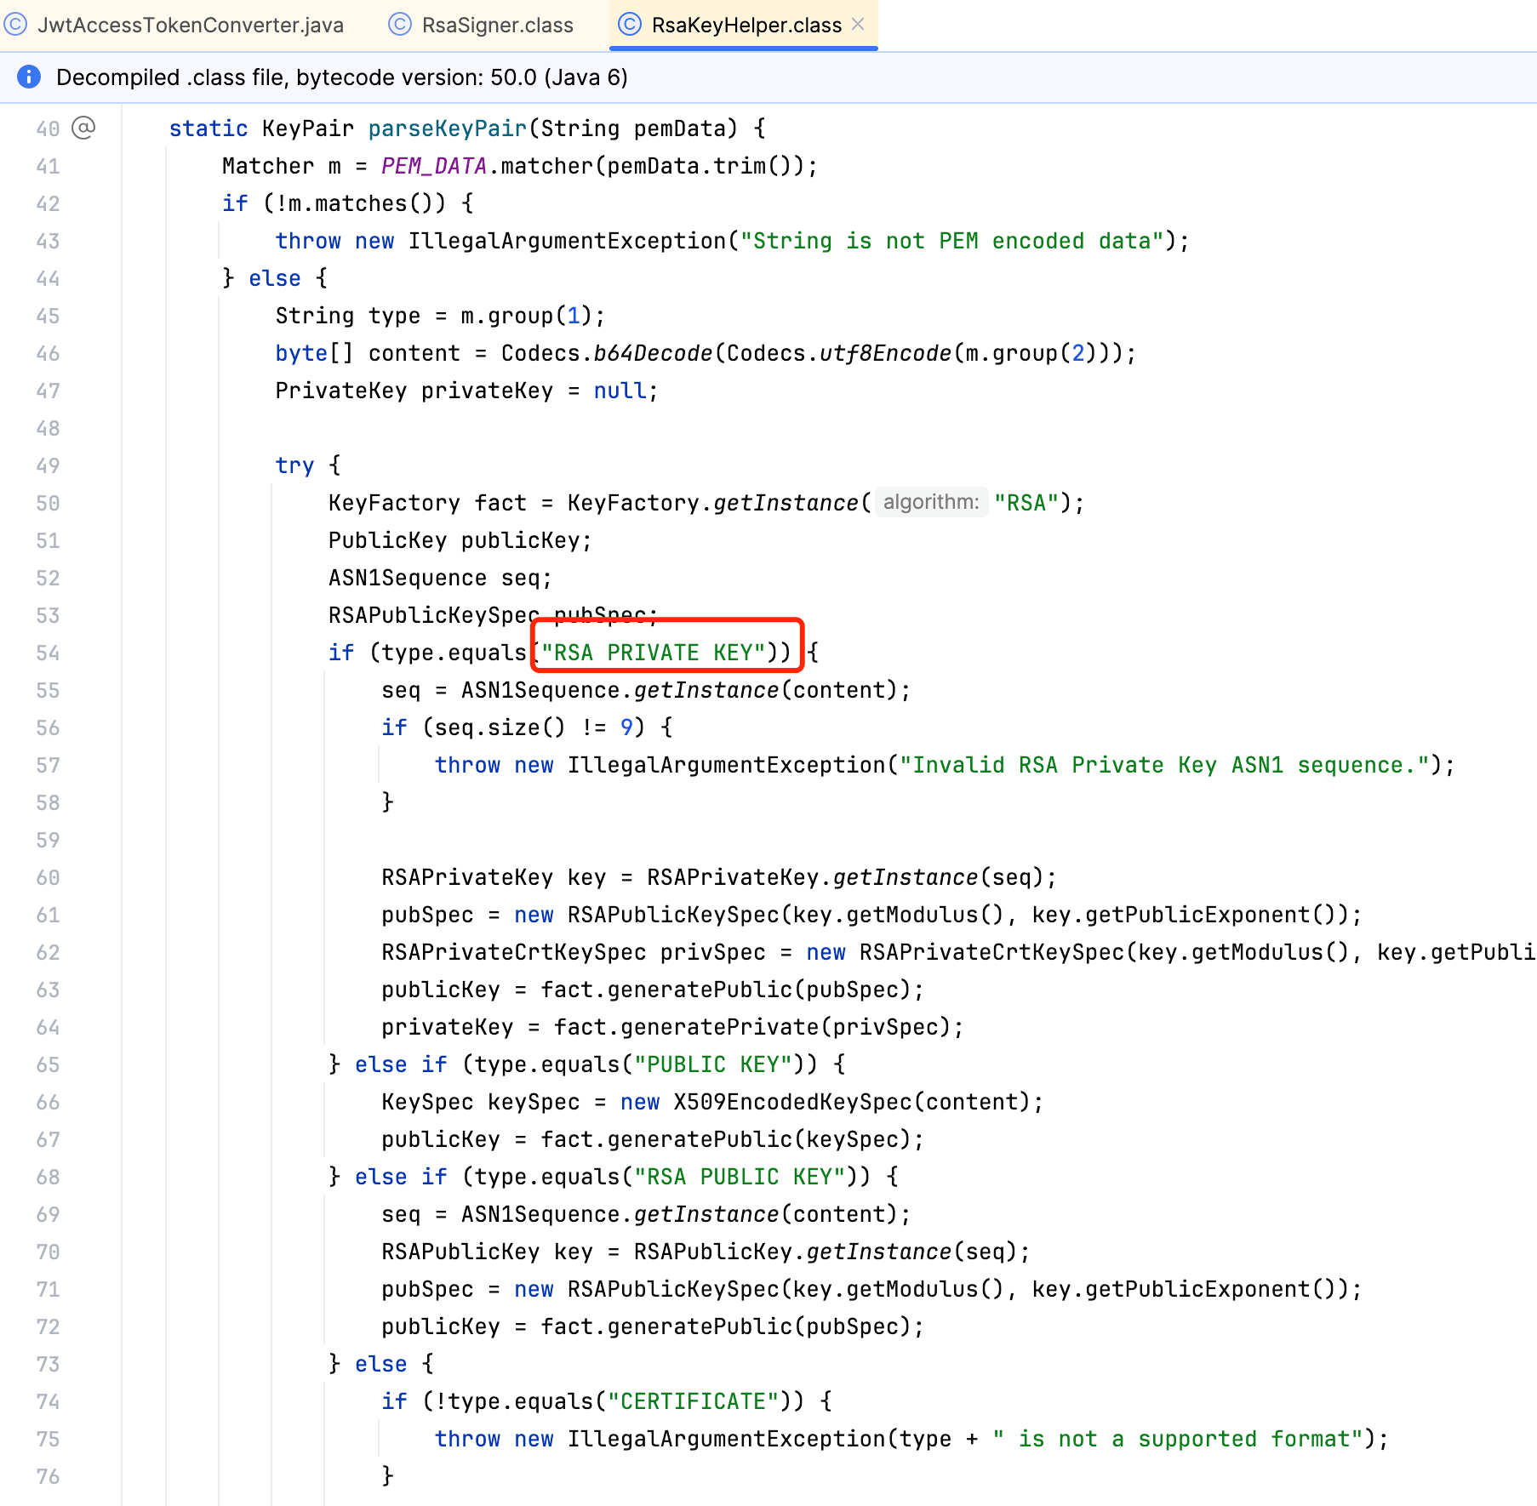Image resolution: width=1537 pixels, height=1506 pixels.
Task: Click the "PUBLIC KEY" string on line 65
Action: (x=713, y=1064)
